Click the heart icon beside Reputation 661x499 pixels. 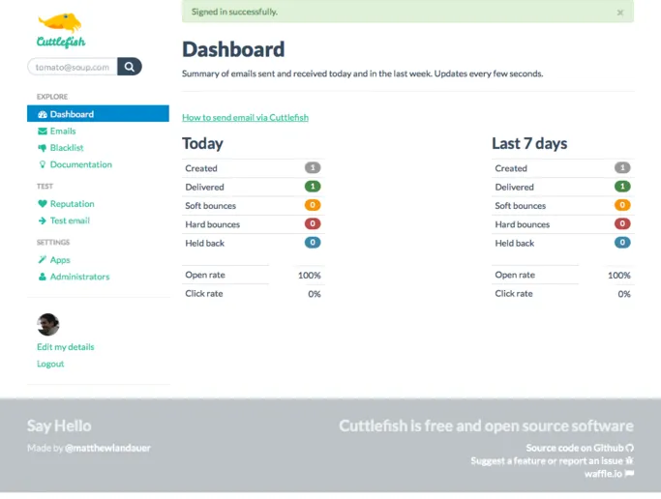pyautogui.click(x=43, y=204)
